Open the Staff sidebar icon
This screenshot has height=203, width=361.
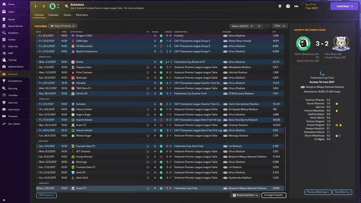click(x=4, y=53)
